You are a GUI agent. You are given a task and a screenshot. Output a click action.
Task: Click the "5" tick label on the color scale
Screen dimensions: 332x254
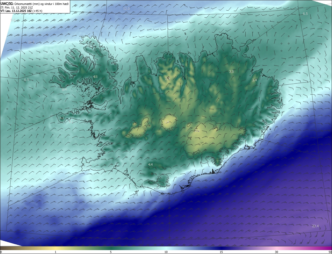tap(111, 252)
